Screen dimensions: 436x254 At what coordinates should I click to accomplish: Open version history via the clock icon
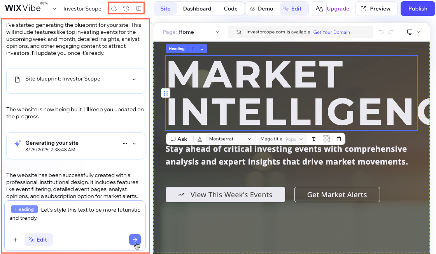coord(126,8)
